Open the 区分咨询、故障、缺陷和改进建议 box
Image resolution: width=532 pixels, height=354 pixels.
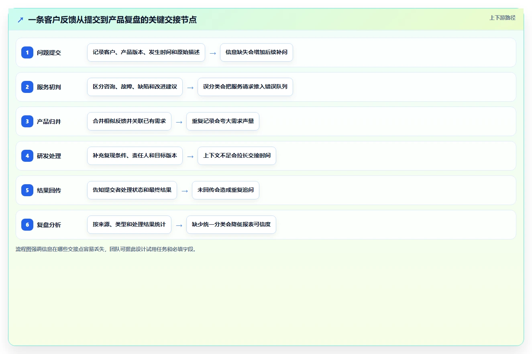pos(135,87)
